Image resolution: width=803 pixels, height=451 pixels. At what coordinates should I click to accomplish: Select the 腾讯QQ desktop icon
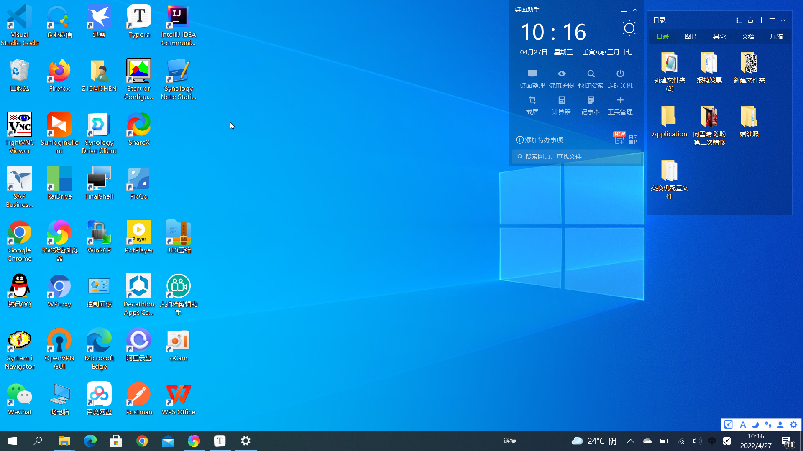click(x=20, y=291)
